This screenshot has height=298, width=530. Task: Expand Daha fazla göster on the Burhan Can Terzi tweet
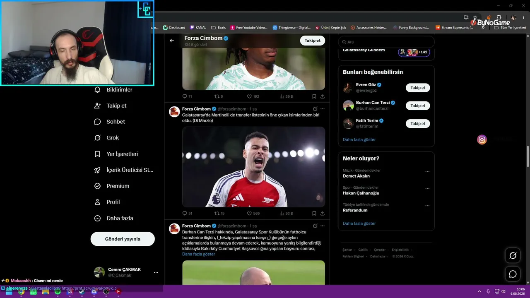pyautogui.click(x=199, y=254)
